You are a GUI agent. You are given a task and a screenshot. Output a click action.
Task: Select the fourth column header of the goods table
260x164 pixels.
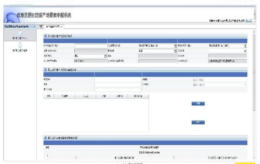(x=104, y=96)
